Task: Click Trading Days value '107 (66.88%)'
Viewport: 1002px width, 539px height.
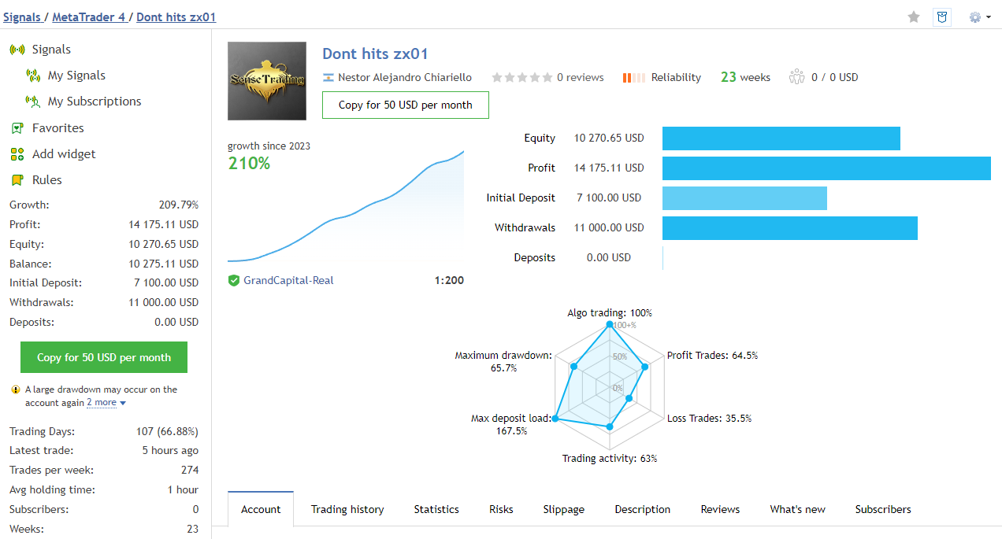Action: [167, 431]
